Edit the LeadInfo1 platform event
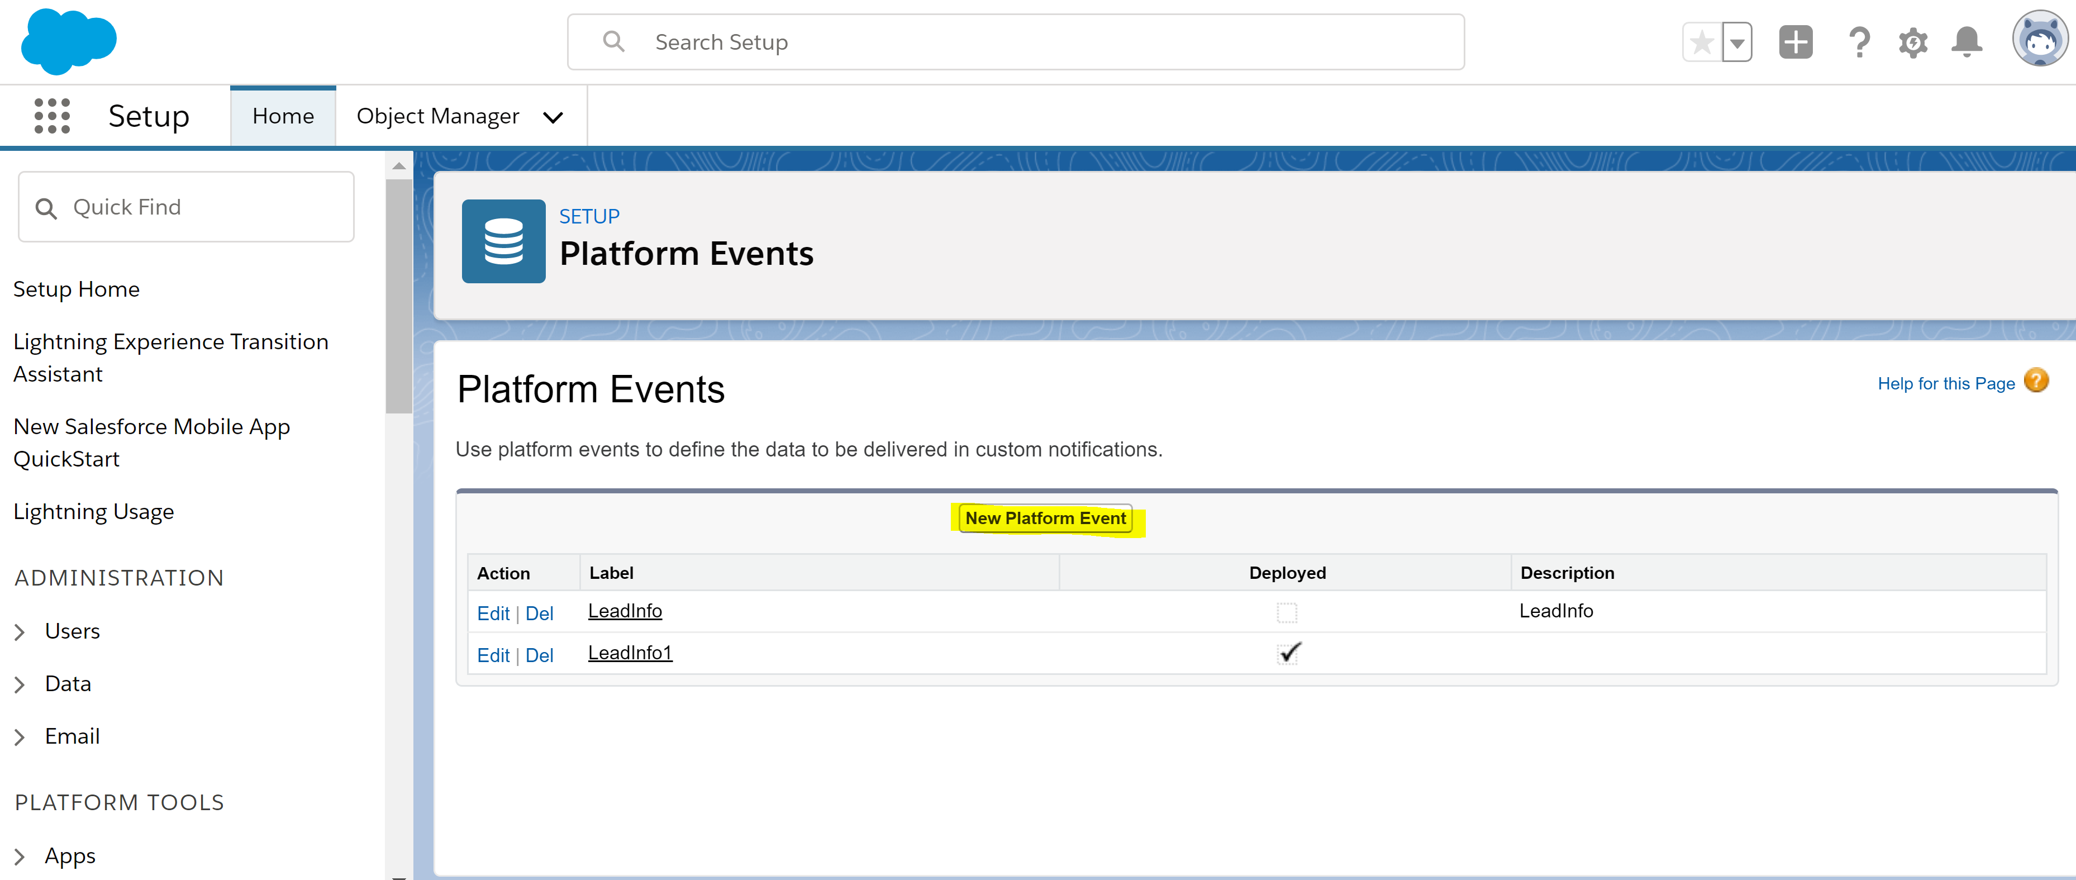Viewport: 2076px width, 880px height. click(x=493, y=655)
